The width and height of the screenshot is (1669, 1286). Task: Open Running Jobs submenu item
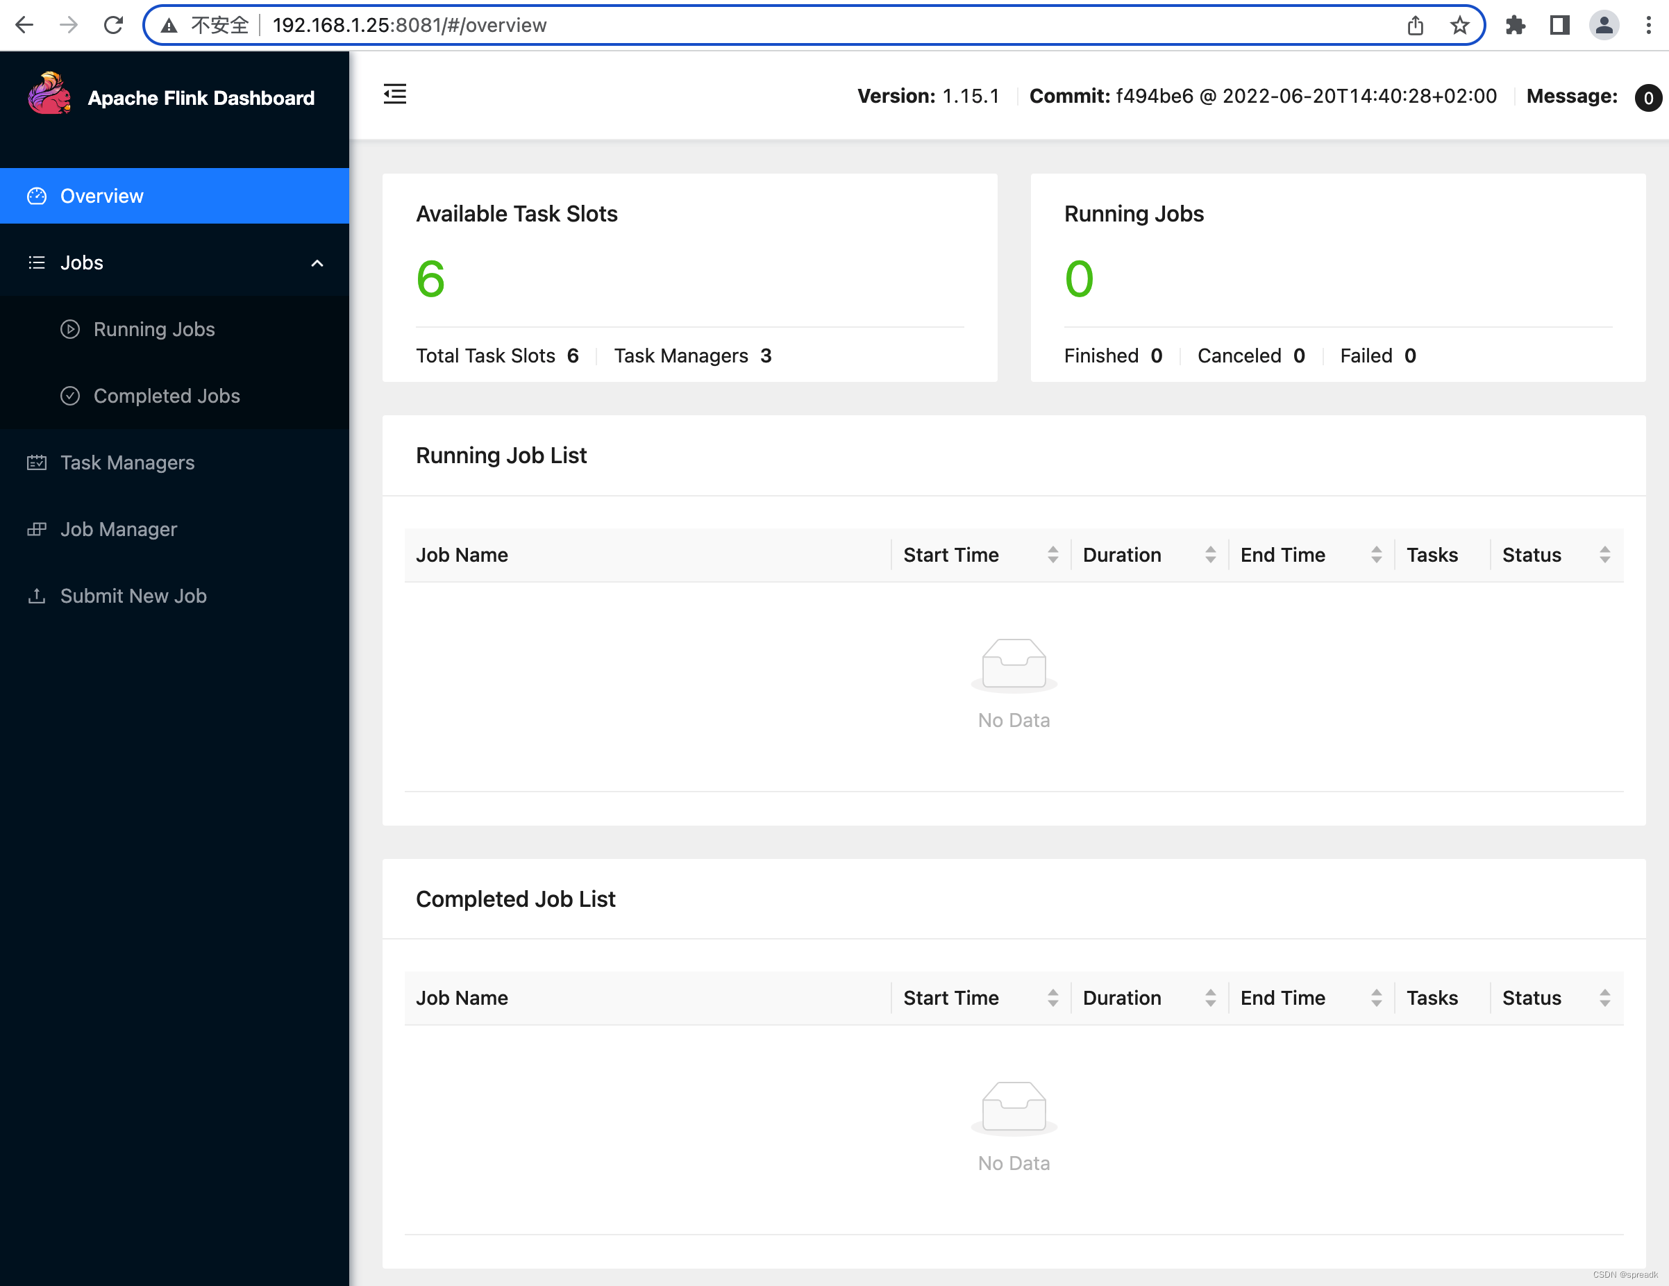[x=153, y=329]
